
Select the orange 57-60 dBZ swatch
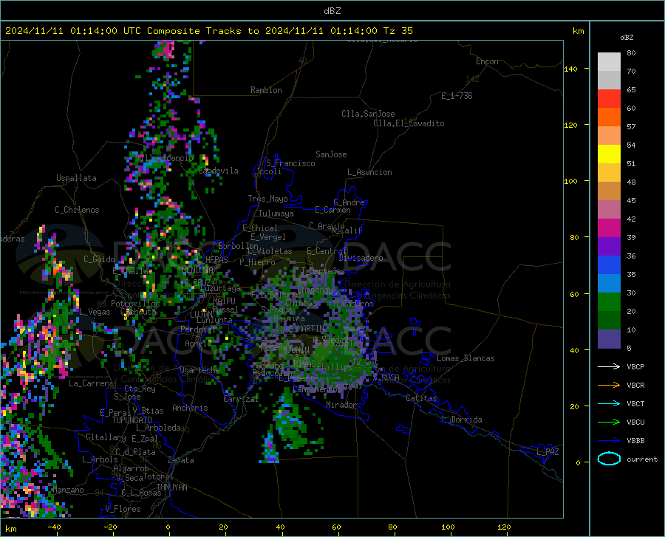point(609,117)
